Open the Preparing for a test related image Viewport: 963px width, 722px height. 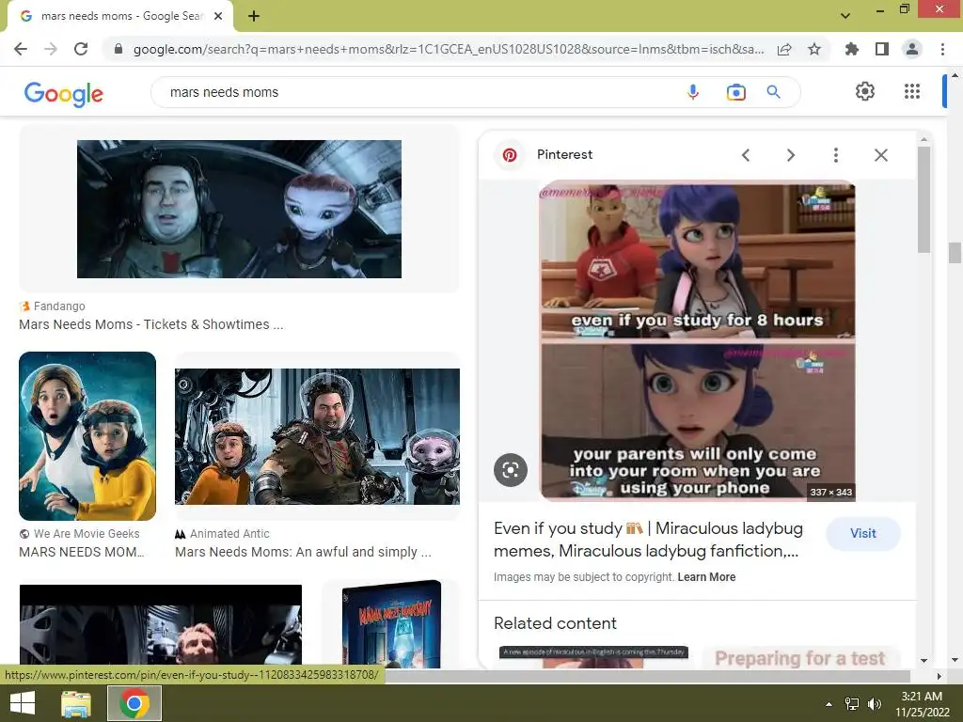point(800,657)
